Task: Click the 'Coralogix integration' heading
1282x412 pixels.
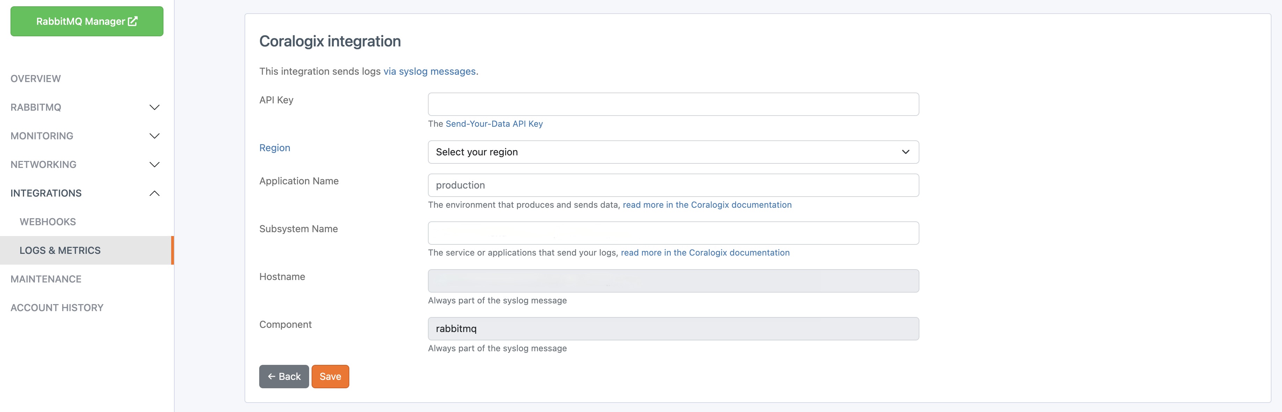Action: (x=330, y=41)
